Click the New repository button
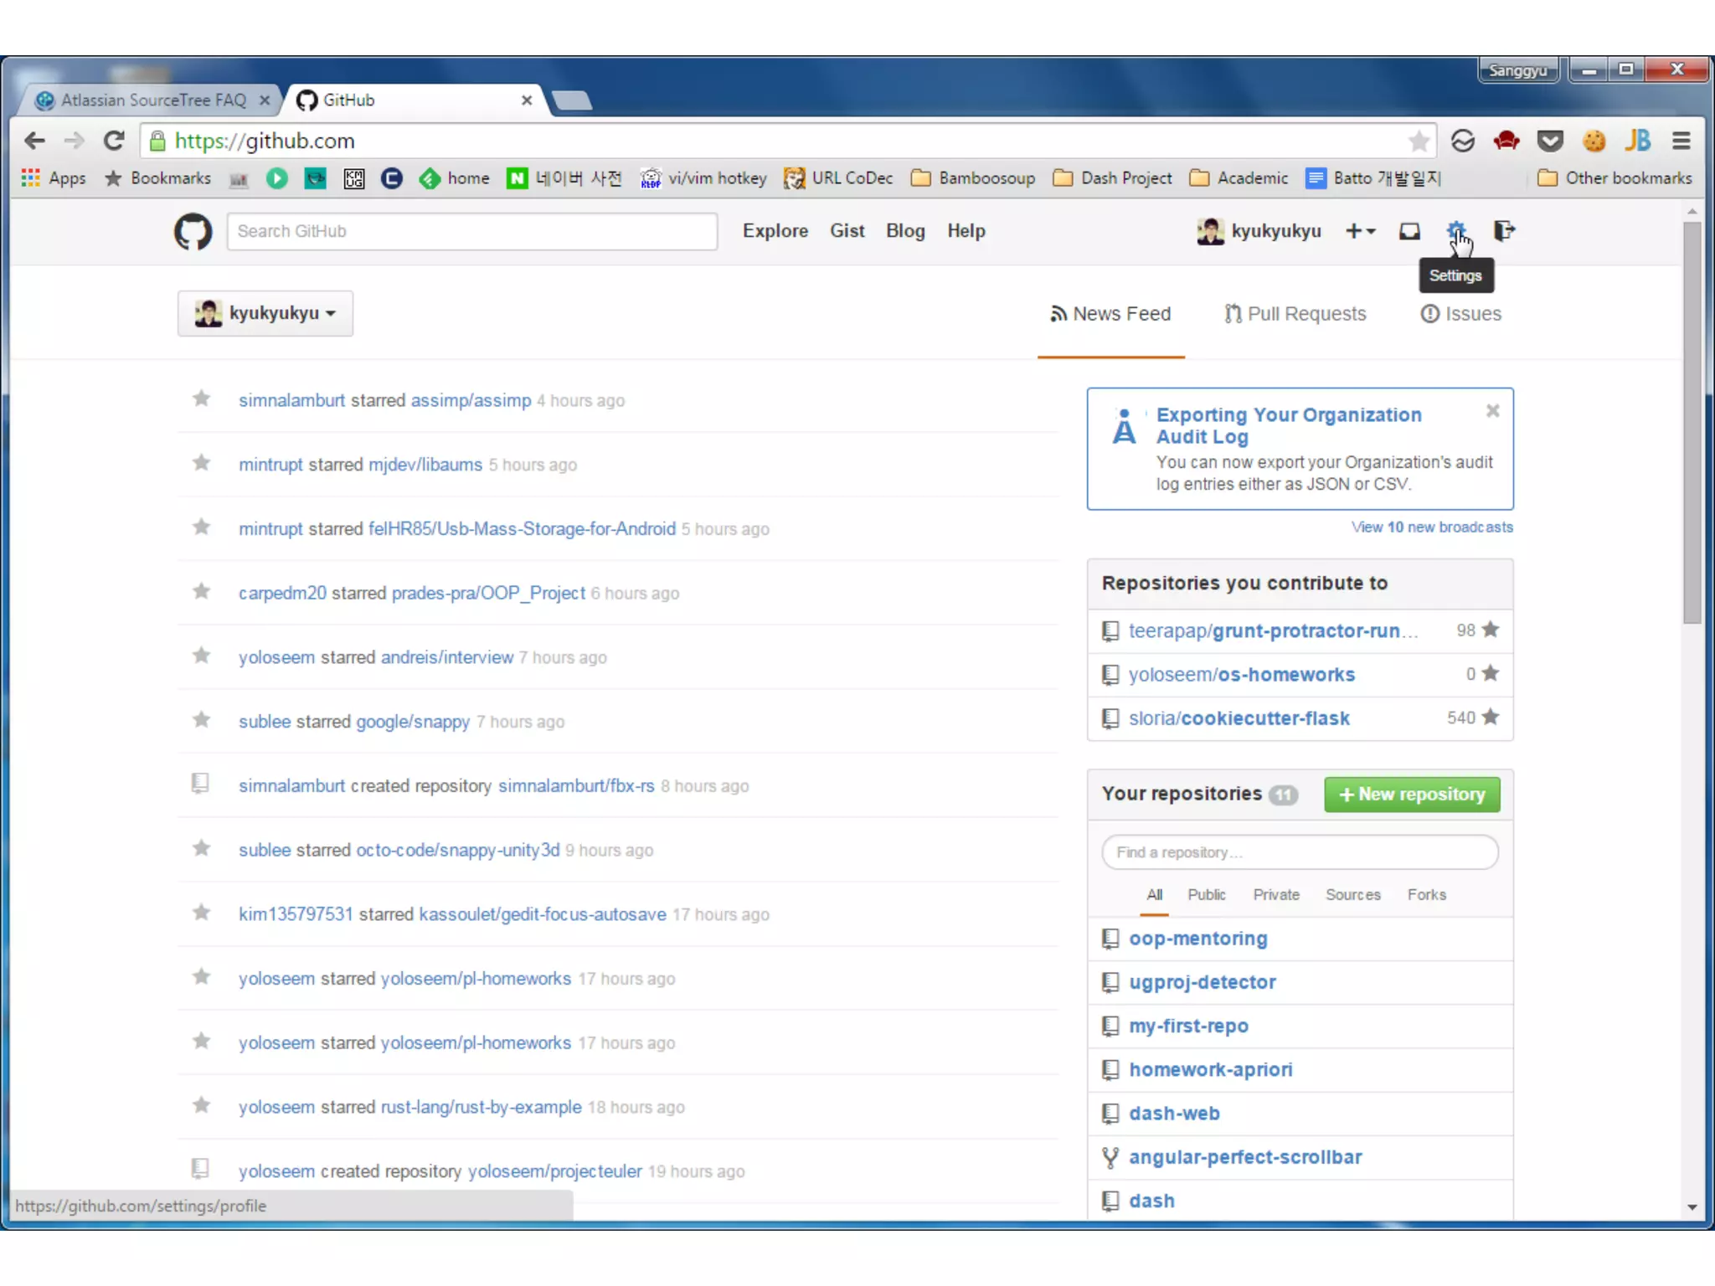Viewport: 1715px width, 1286px height. [1412, 794]
